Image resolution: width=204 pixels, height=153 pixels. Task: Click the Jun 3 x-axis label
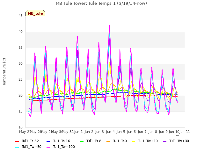(x=99, y=132)
